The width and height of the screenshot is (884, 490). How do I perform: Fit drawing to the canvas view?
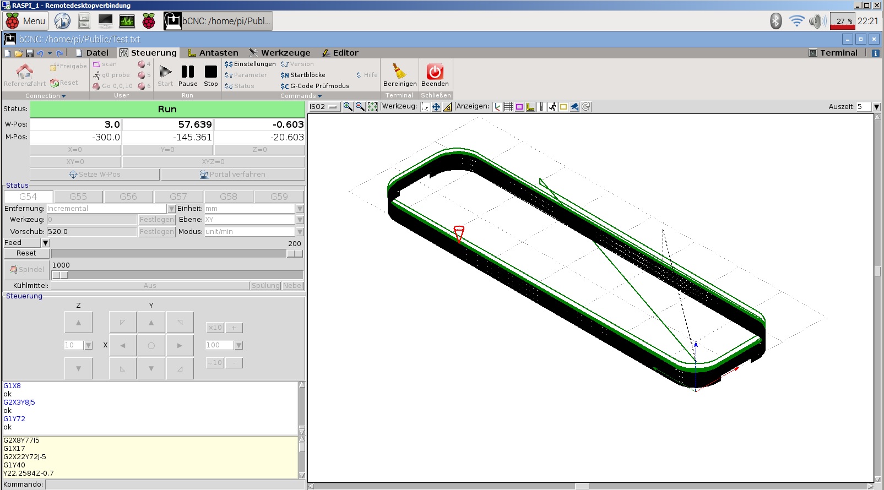[372, 107]
